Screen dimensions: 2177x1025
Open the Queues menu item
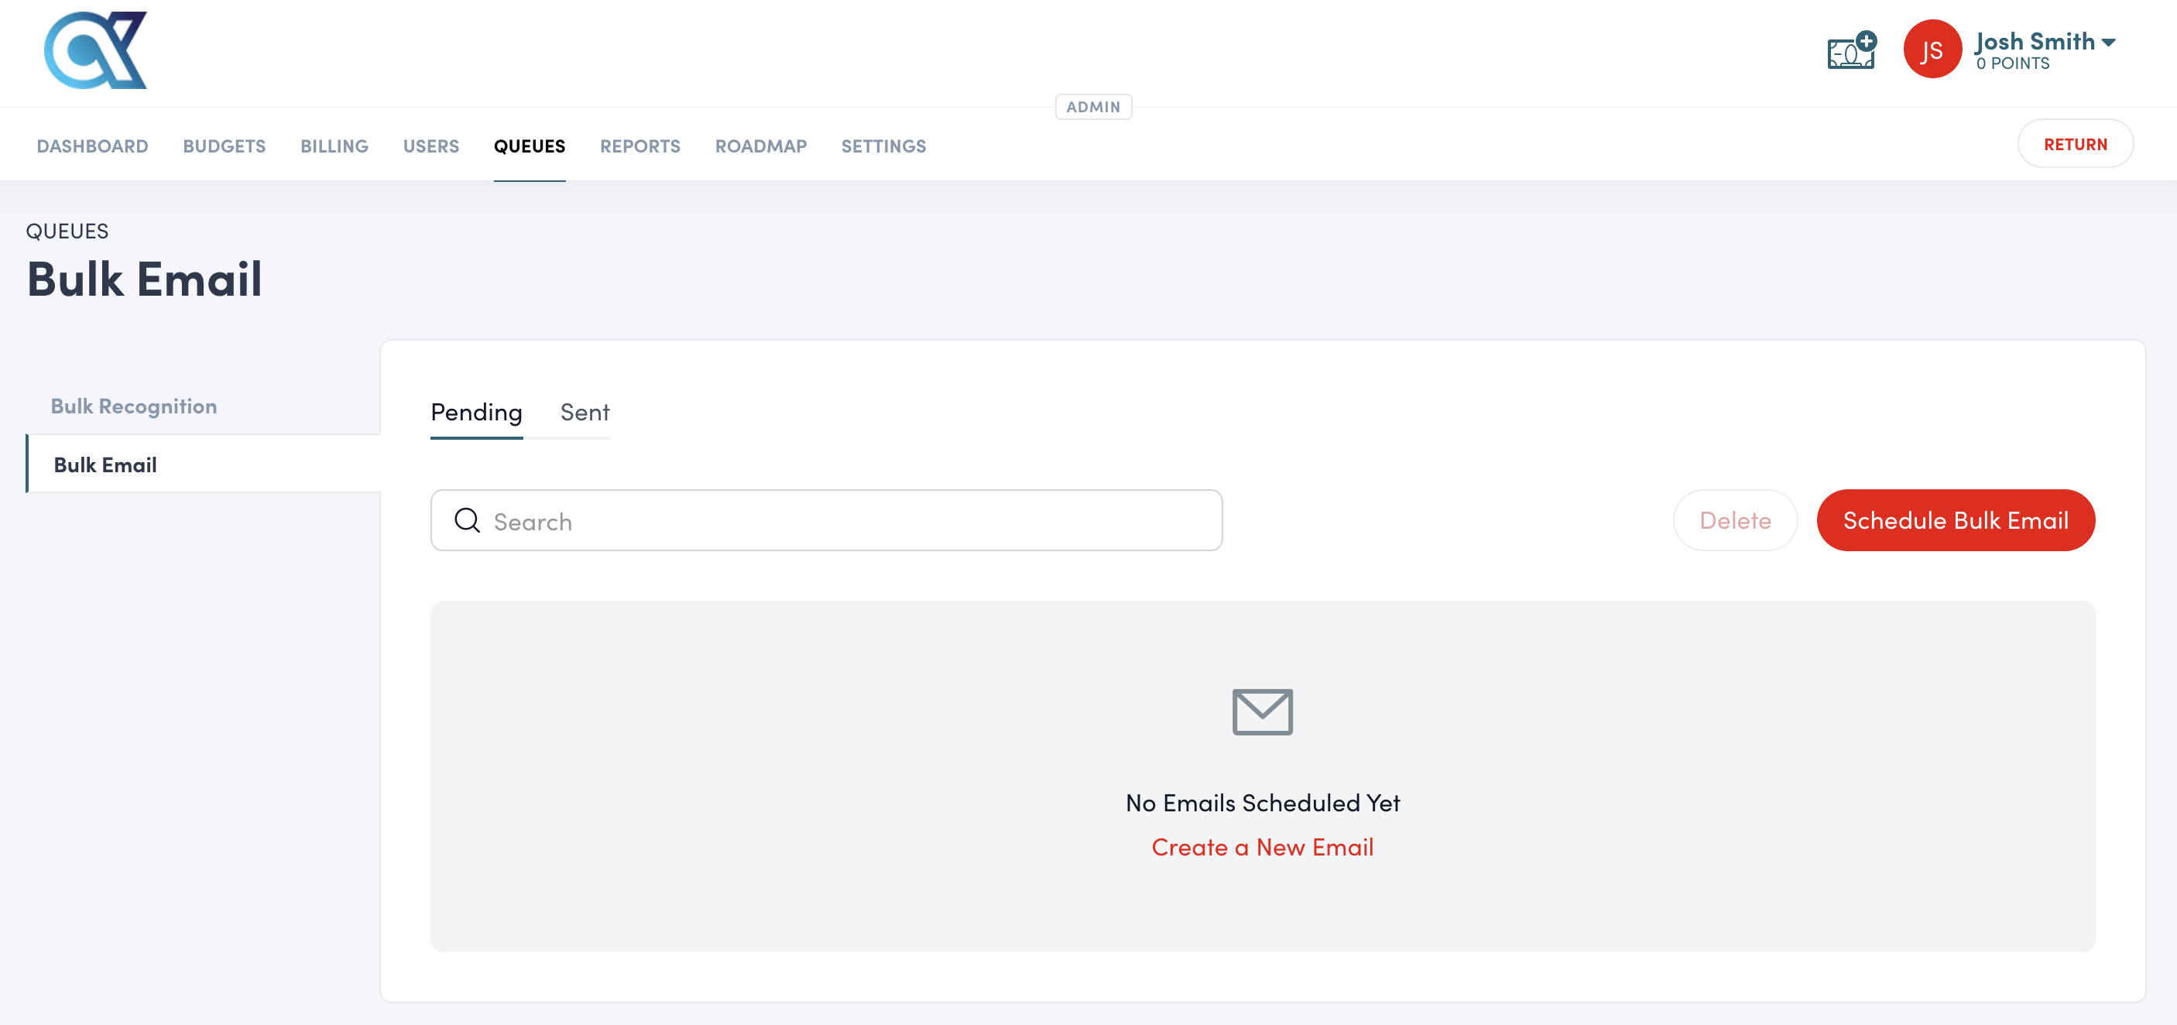529,146
